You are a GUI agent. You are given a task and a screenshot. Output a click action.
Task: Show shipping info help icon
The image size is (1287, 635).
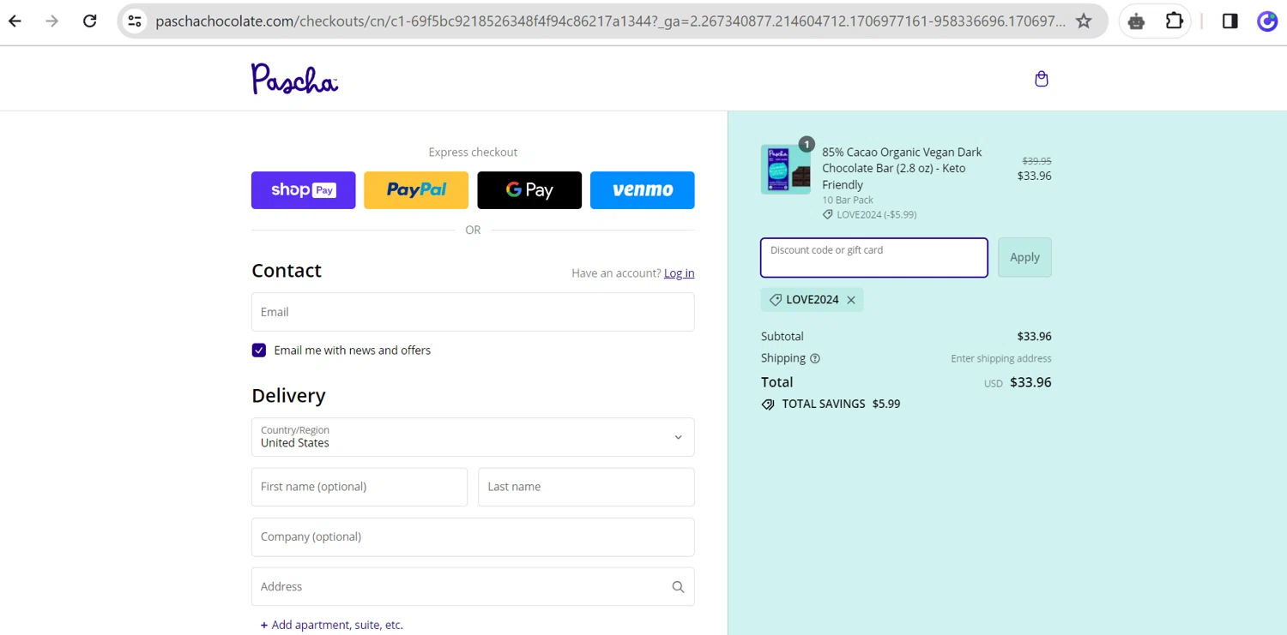pyautogui.click(x=815, y=358)
